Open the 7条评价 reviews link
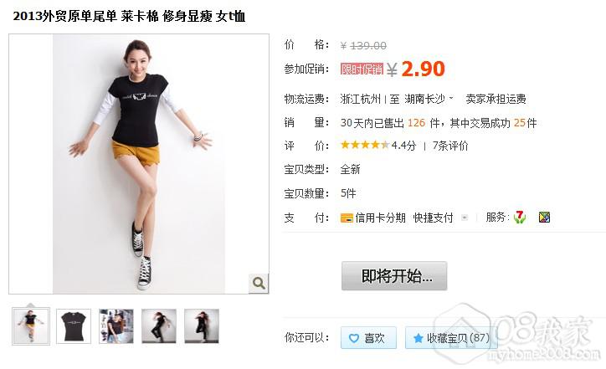 coord(450,146)
